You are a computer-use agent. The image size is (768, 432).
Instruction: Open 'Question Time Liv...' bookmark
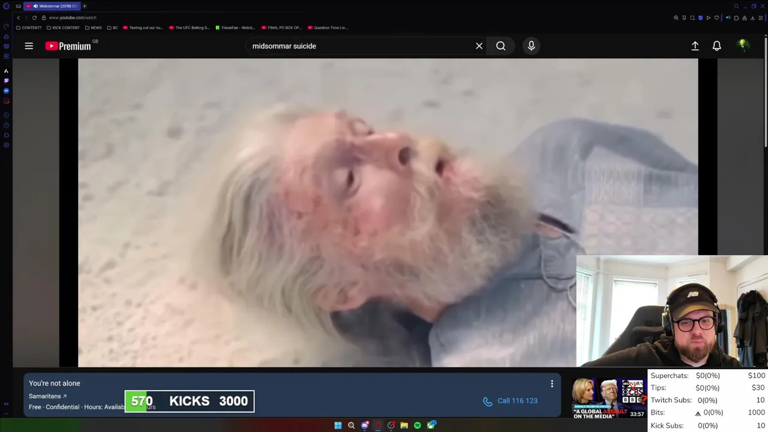point(328,28)
